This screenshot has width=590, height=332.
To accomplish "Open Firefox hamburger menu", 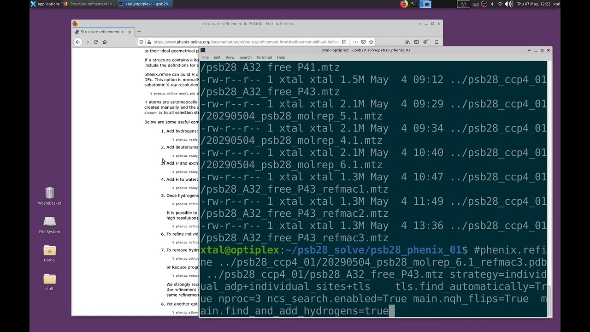I will click(437, 42).
